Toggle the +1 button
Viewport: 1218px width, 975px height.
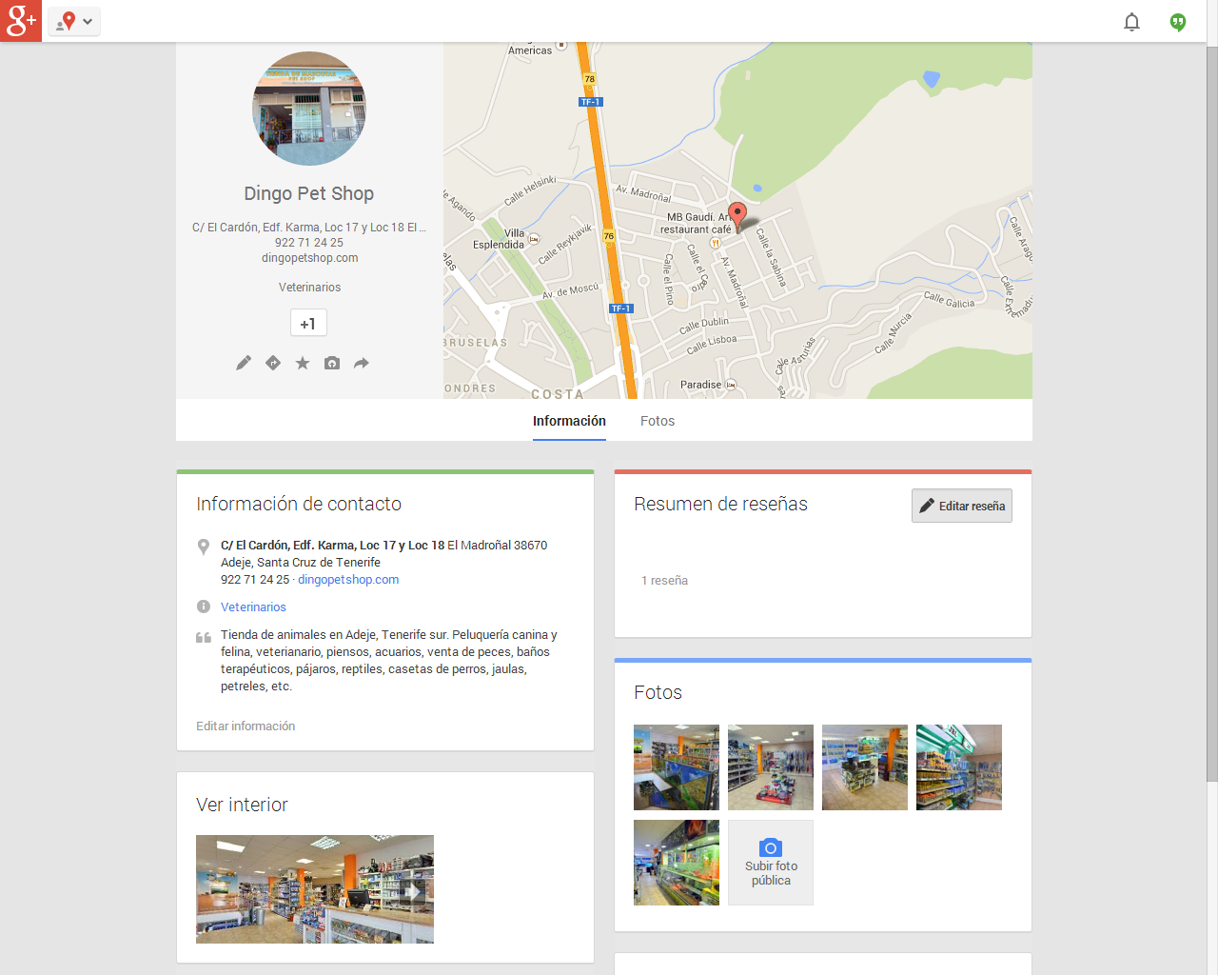308,324
